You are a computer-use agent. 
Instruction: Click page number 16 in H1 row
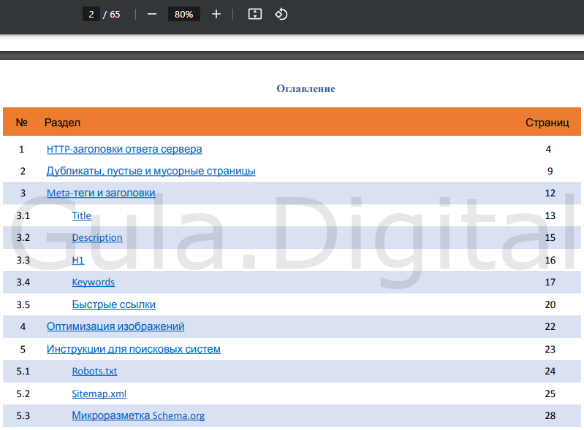pyautogui.click(x=550, y=261)
